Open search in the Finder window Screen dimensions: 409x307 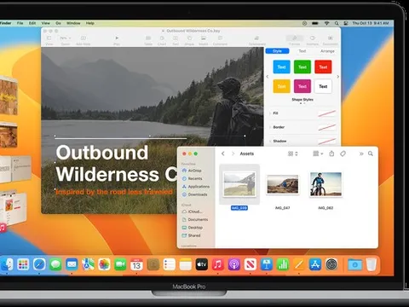pos(371,153)
